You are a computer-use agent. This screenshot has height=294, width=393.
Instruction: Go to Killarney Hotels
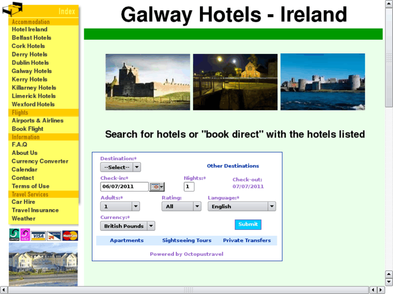pos(34,87)
